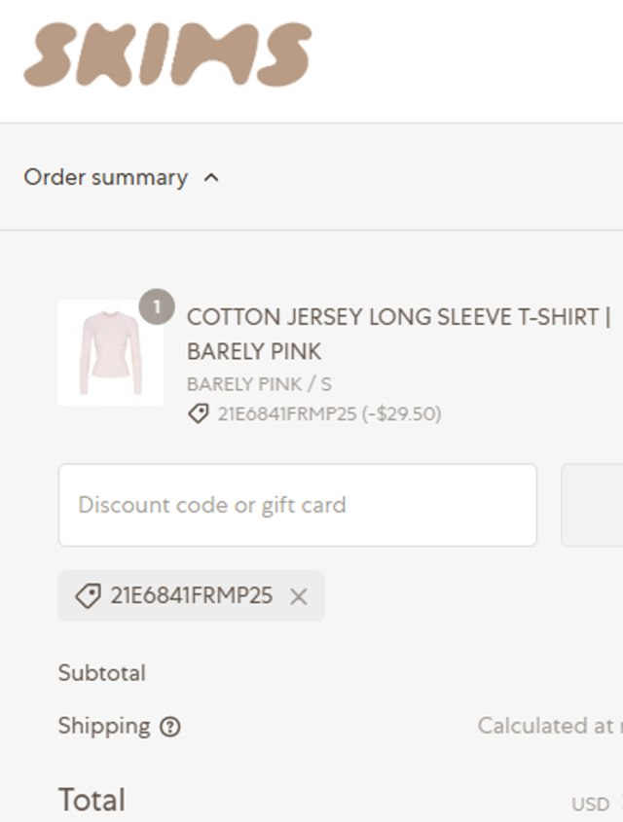Open the pink long sleeve shirt thumbnail
The image size is (623, 822).
[110, 352]
